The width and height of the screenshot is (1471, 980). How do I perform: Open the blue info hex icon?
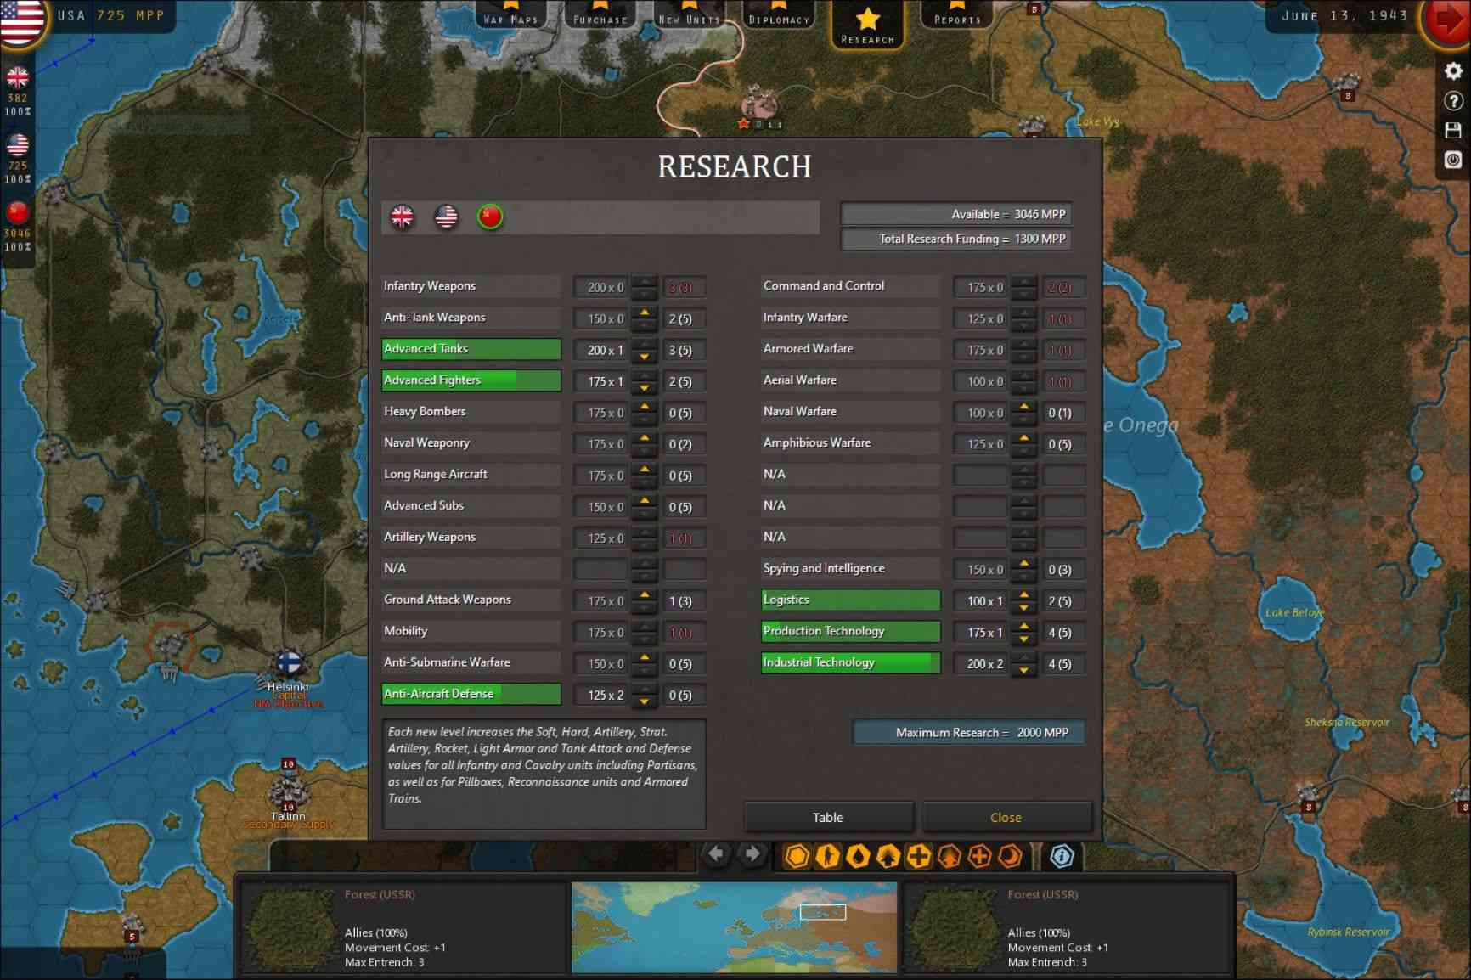[x=1062, y=856]
